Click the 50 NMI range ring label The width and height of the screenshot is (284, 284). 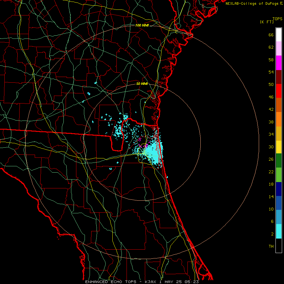point(142,84)
